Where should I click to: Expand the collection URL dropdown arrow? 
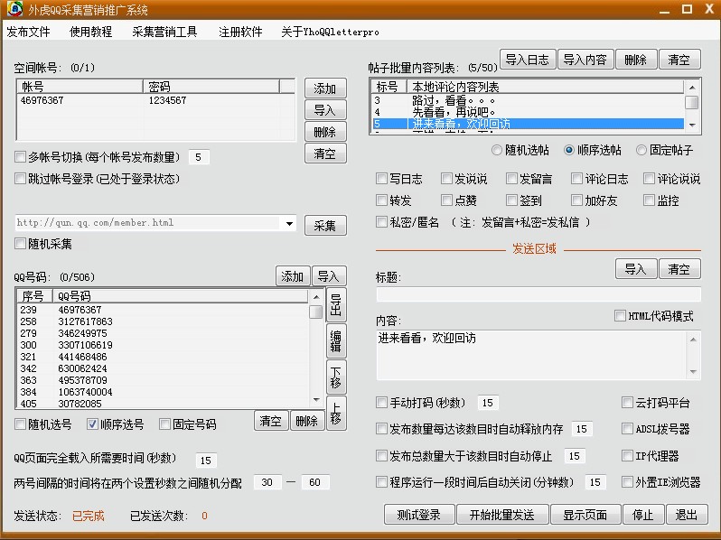pos(289,223)
